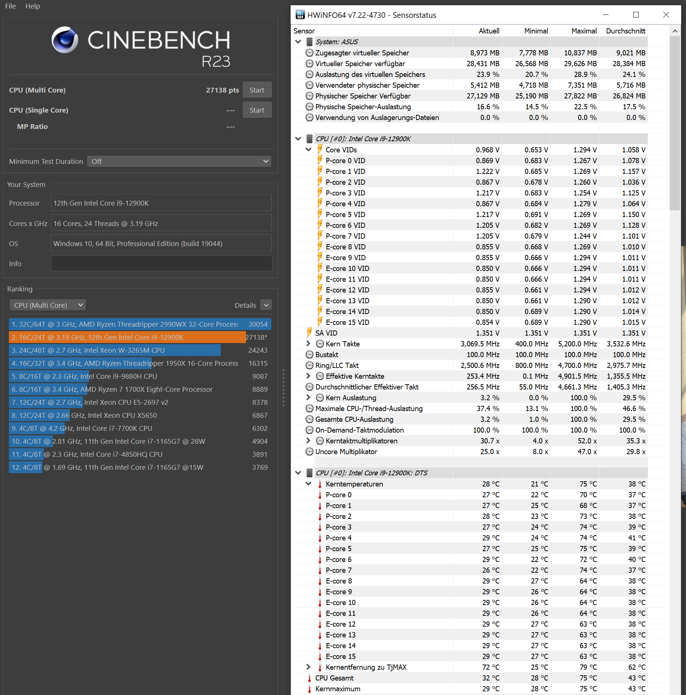Open the Cinebench Help menu
Image resolution: width=686 pixels, height=695 pixels.
tap(33, 6)
